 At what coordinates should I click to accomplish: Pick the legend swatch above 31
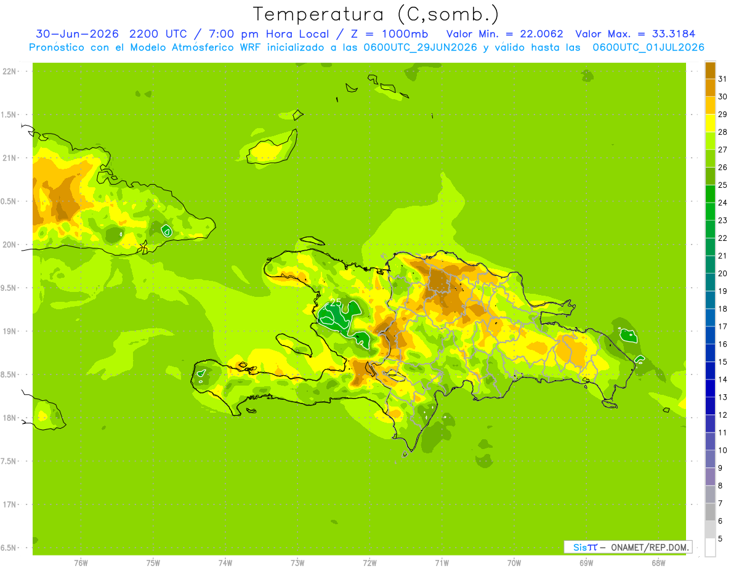tap(710, 70)
